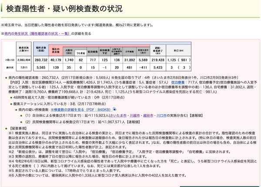Image resolution: width=261 pixels, height=187 pixels.
Task: Follow the さいたま市 link
Action: point(118,116)
